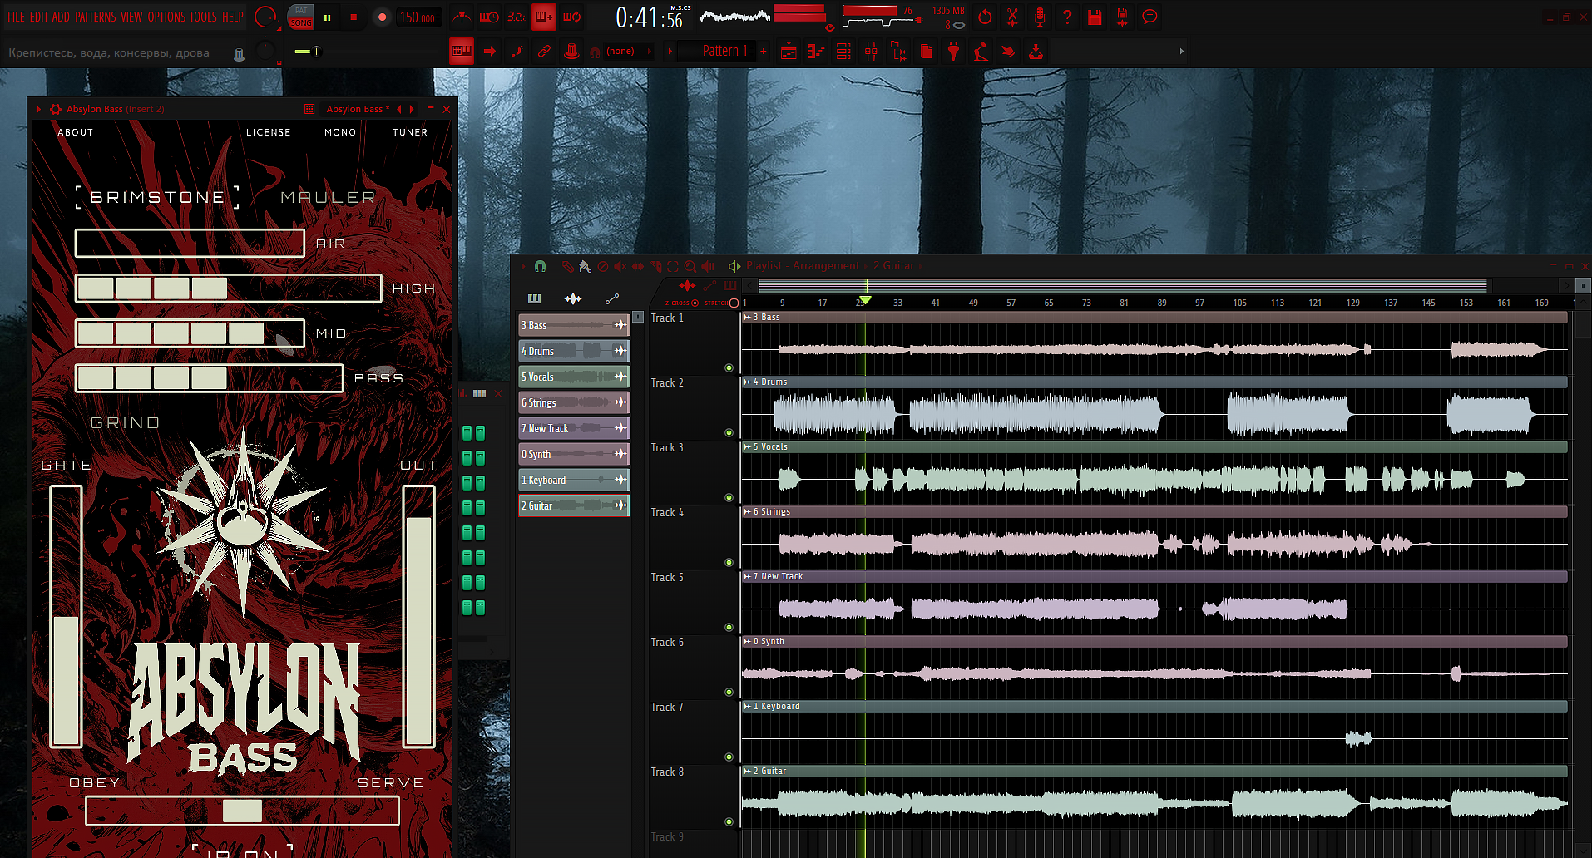Viewport: 1592px width, 858px height.
Task: Select the pencil draw tool in Playlist
Action: (x=567, y=266)
